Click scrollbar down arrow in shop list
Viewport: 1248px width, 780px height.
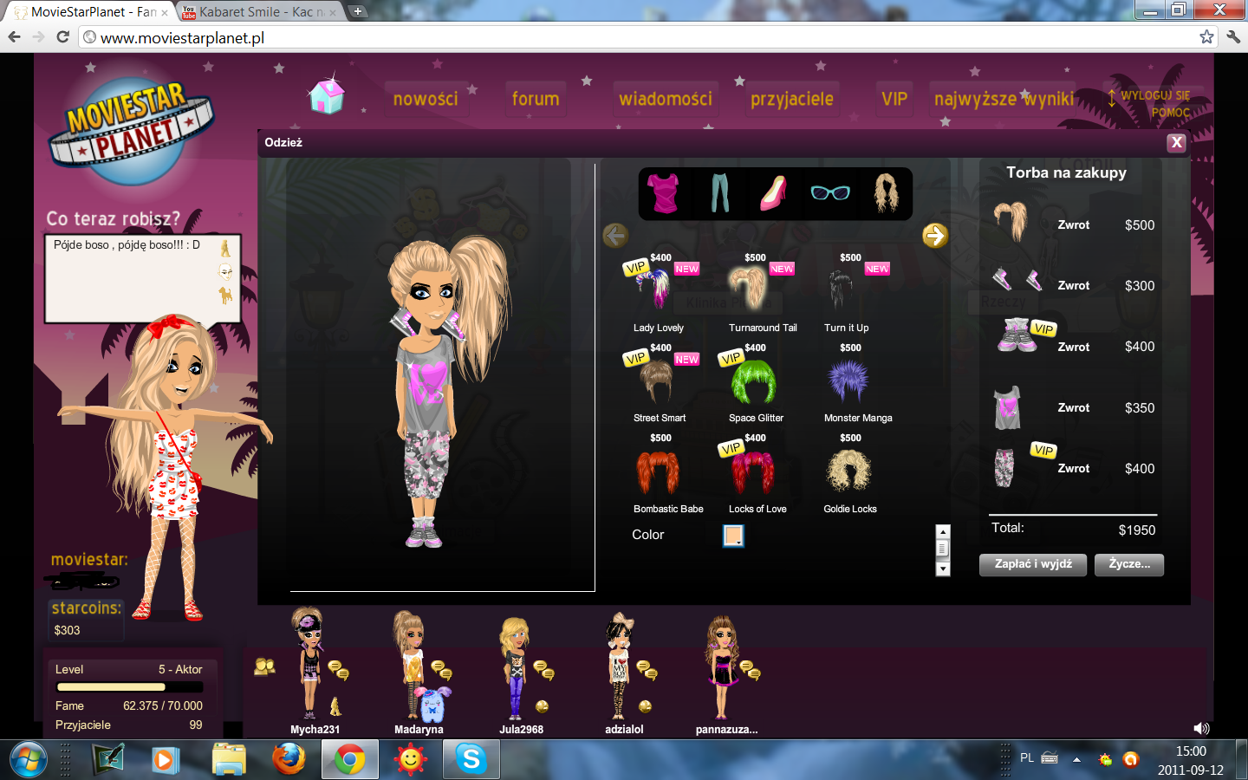[943, 569]
